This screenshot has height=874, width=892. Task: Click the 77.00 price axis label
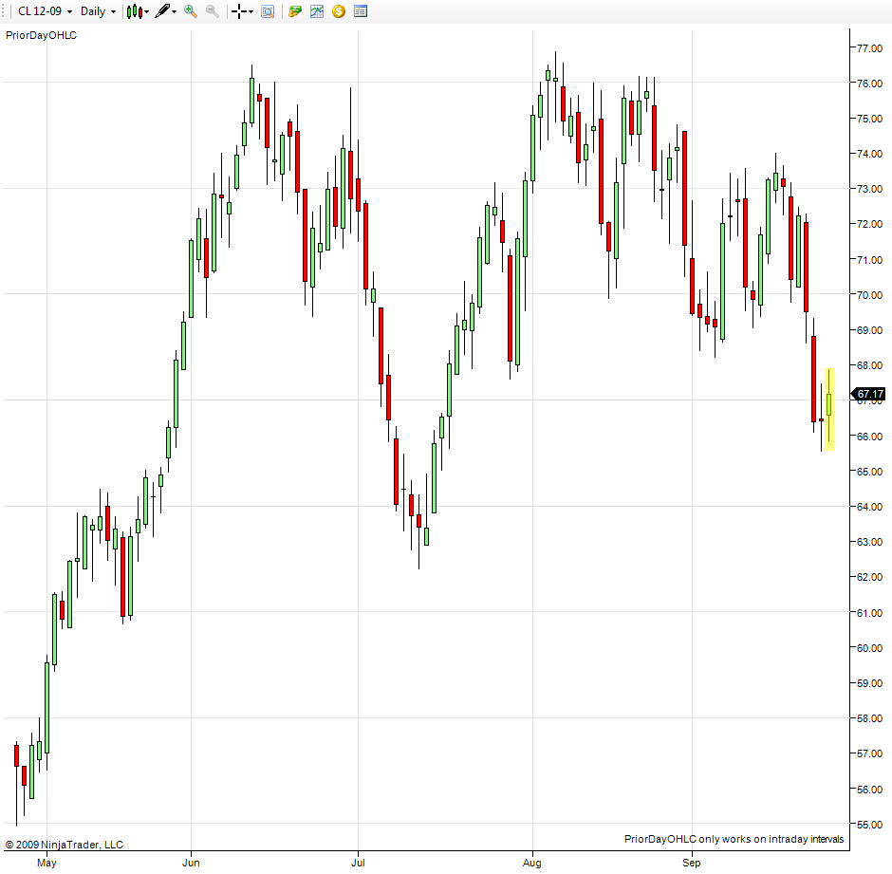pyautogui.click(x=870, y=49)
